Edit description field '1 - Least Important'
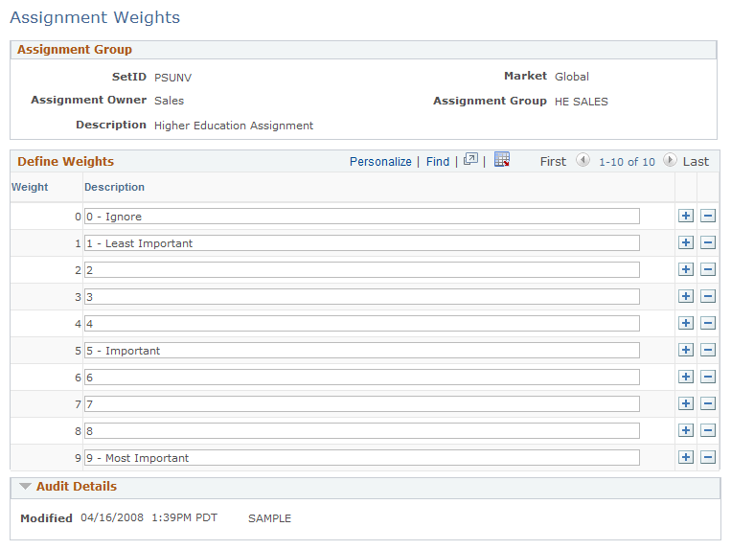This screenshot has width=731, height=550. tap(362, 242)
